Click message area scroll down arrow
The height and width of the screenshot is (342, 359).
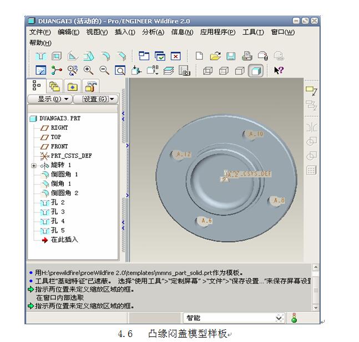coord(316,308)
